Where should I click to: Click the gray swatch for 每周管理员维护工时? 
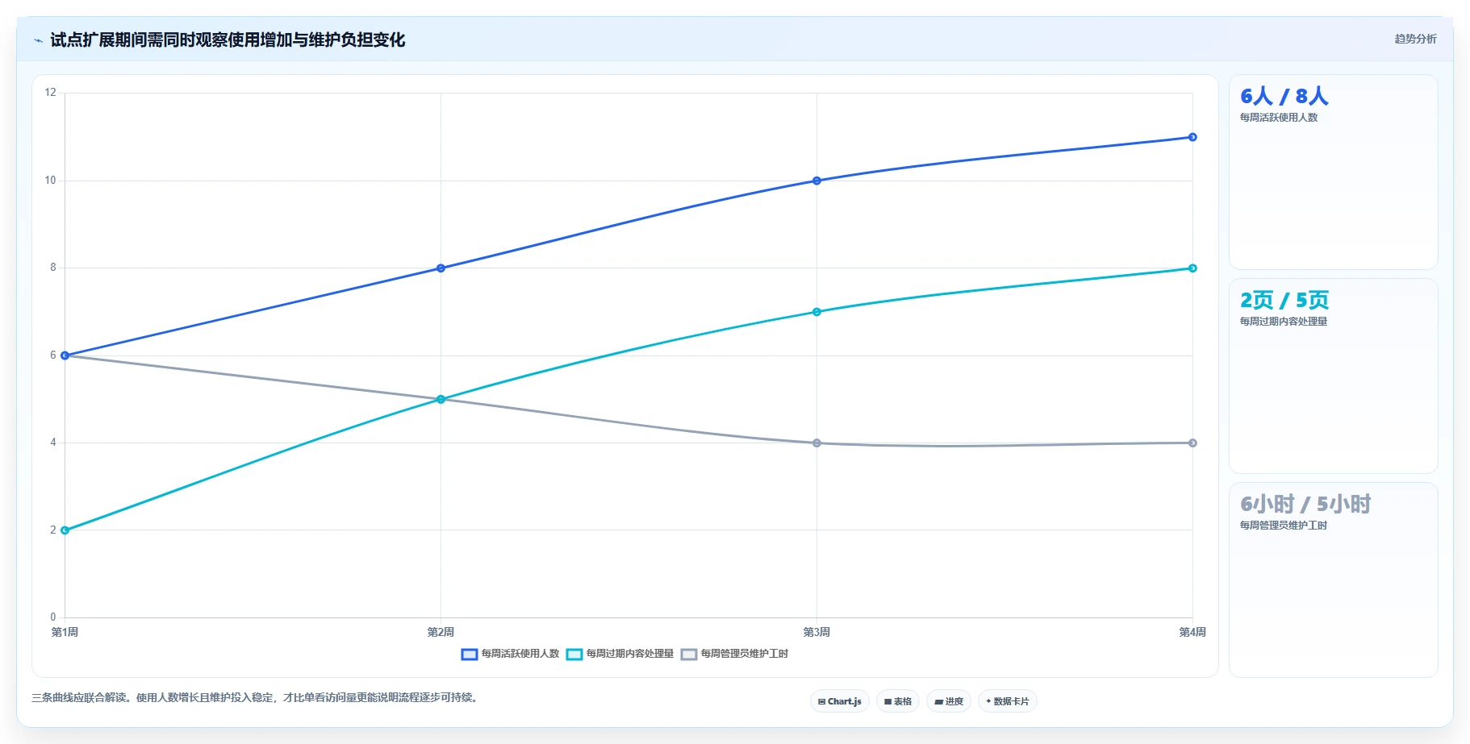(689, 655)
